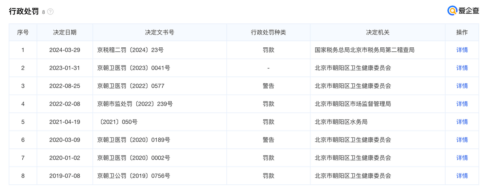The height and width of the screenshot is (190, 487).
Task: Show 详情 for 北京市朝阳区水务局 penalty
Action: click(462, 122)
